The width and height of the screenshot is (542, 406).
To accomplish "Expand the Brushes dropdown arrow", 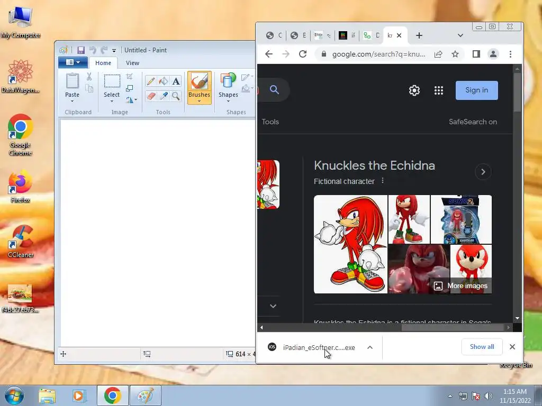I will point(200,101).
